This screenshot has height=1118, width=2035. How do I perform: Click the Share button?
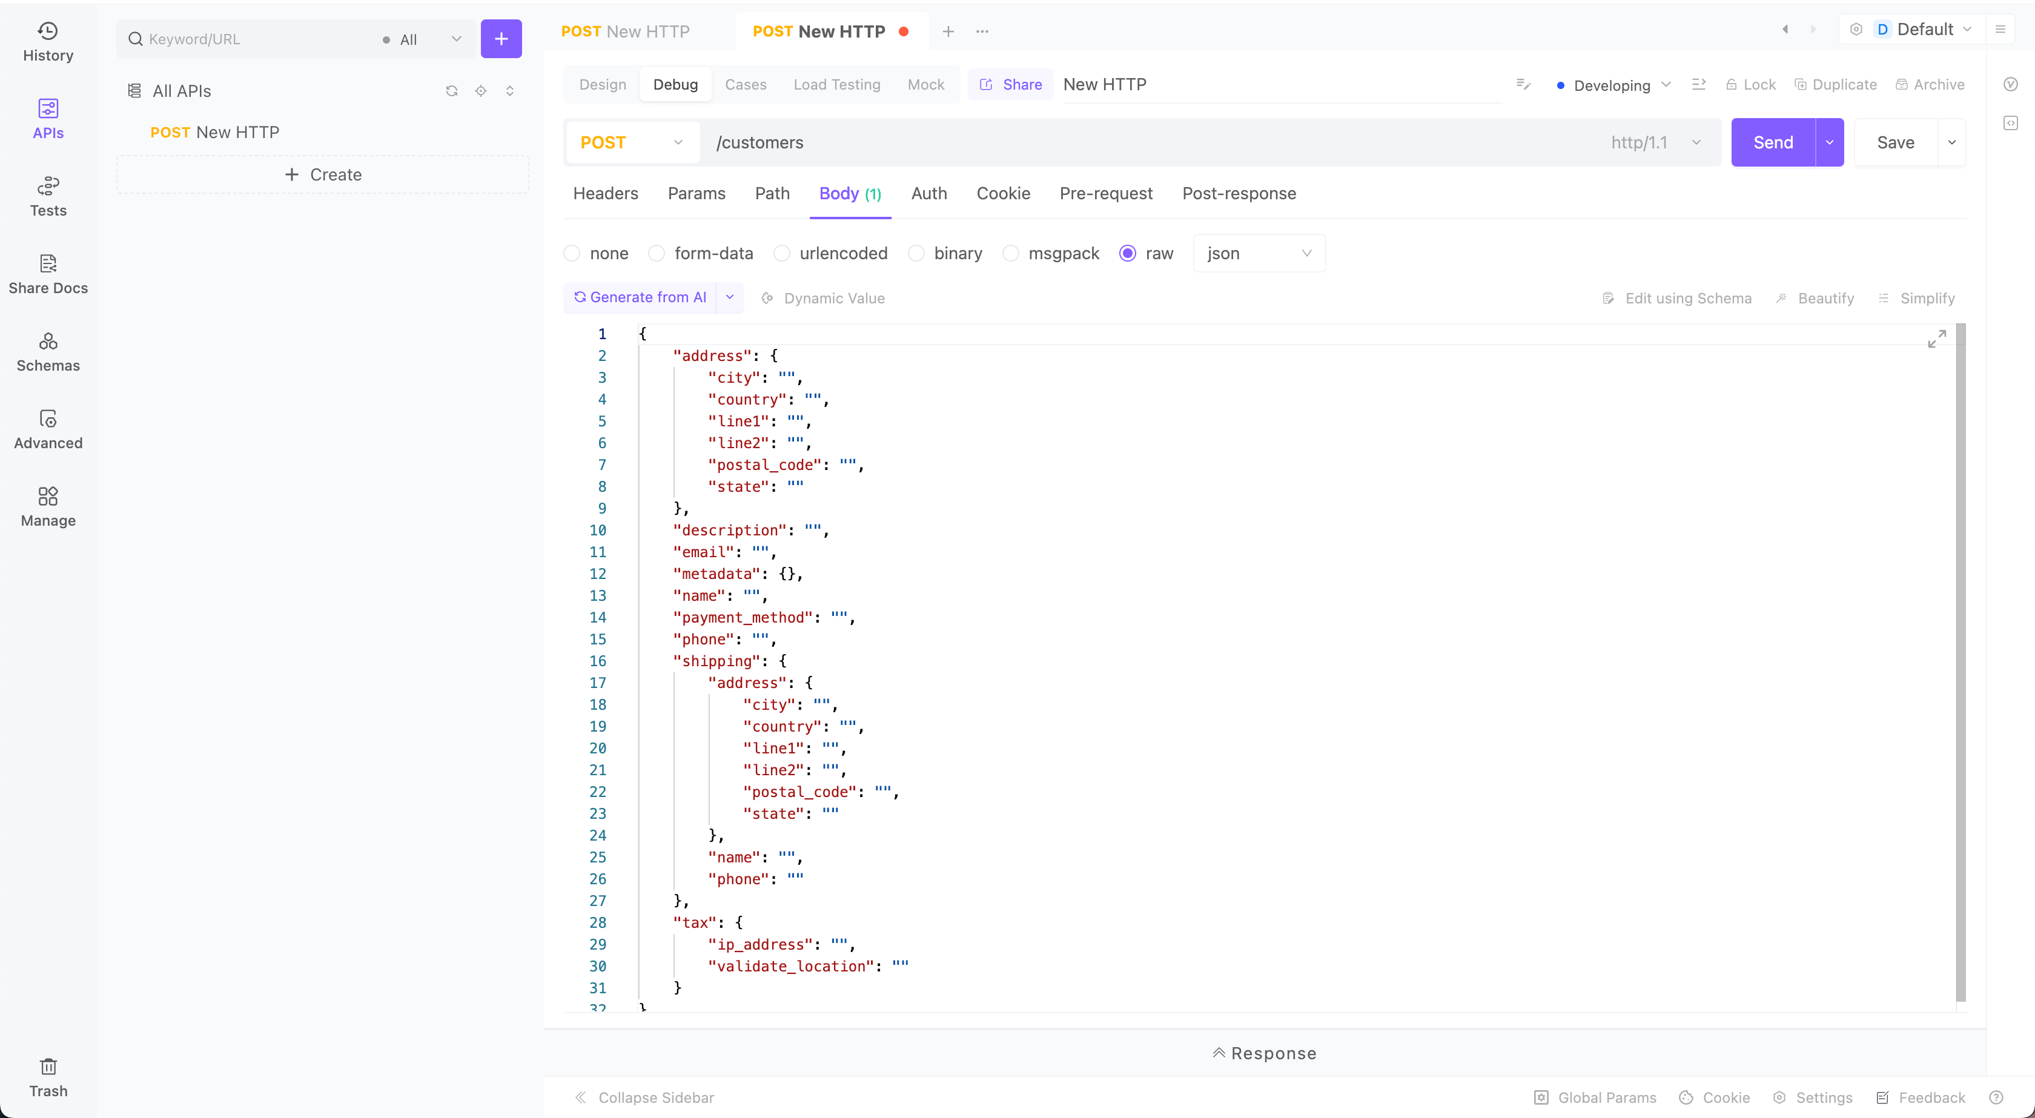(1010, 85)
